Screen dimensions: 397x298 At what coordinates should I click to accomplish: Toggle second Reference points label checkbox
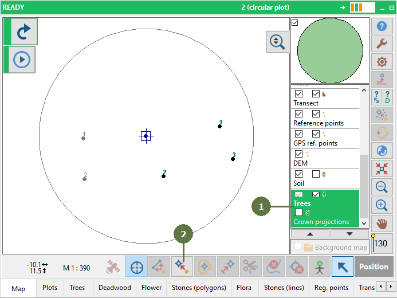pyautogui.click(x=316, y=113)
